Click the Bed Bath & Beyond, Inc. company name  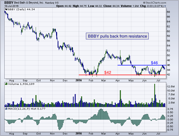tap(29, 3)
